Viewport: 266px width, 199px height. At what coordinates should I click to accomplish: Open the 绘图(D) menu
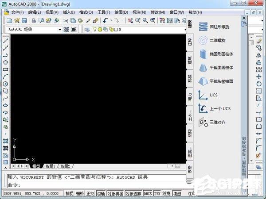tap(121, 12)
